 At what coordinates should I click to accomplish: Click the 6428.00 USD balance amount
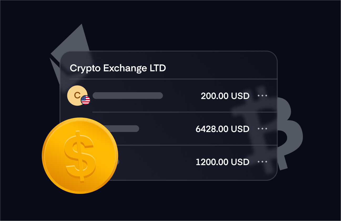point(222,129)
